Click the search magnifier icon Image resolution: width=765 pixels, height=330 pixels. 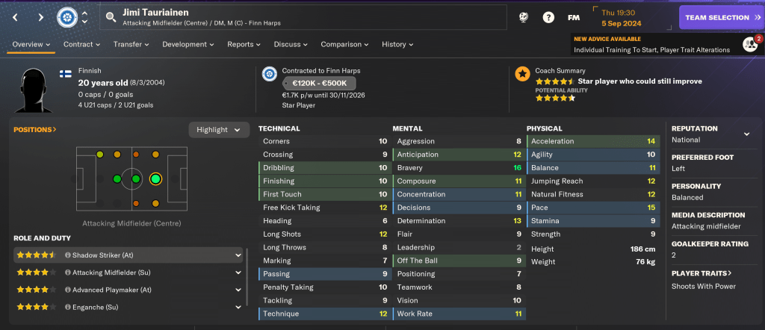(x=111, y=16)
